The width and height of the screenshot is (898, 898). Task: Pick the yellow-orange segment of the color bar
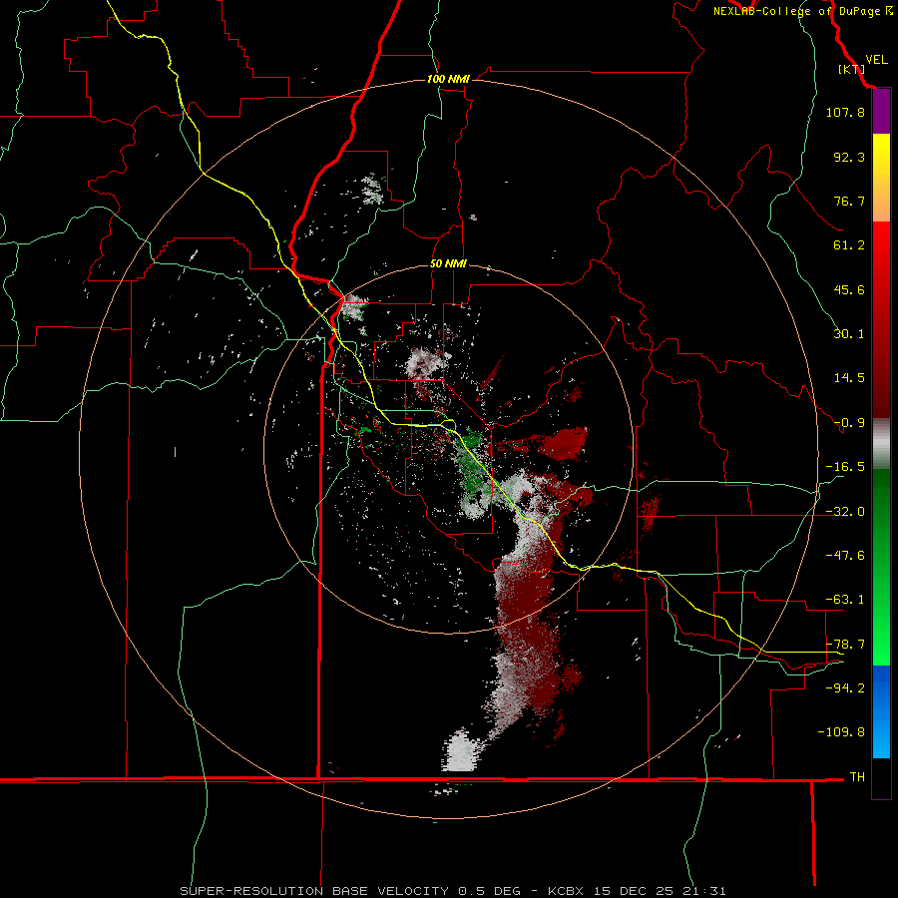[881, 178]
